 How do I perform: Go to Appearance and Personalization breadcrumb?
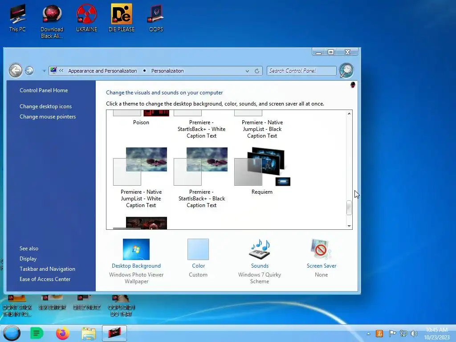[x=102, y=71]
